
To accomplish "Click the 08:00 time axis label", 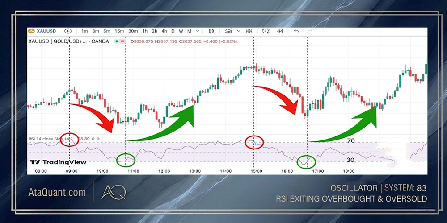I will [x=41, y=171].
